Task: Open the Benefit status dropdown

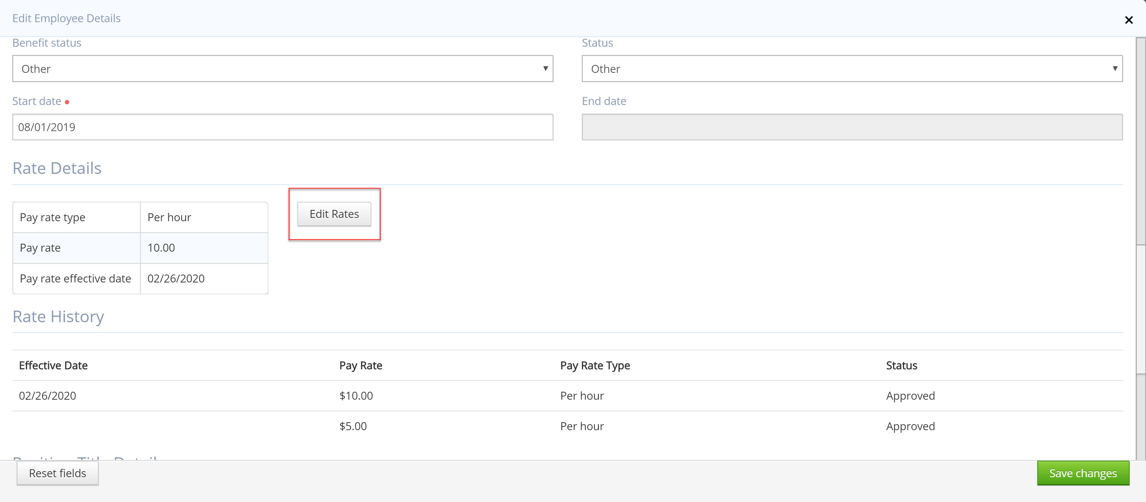Action: pyautogui.click(x=283, y=69)
